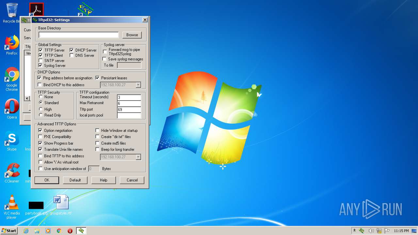418x235 pixels.
Task: Launch CCleaner from the desktop
Action: [12, 173]
